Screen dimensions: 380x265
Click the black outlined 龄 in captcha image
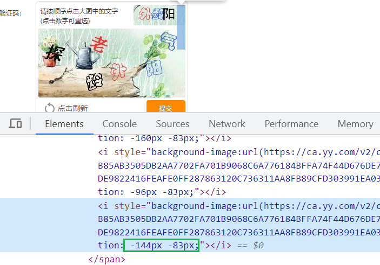pos(95,82)
